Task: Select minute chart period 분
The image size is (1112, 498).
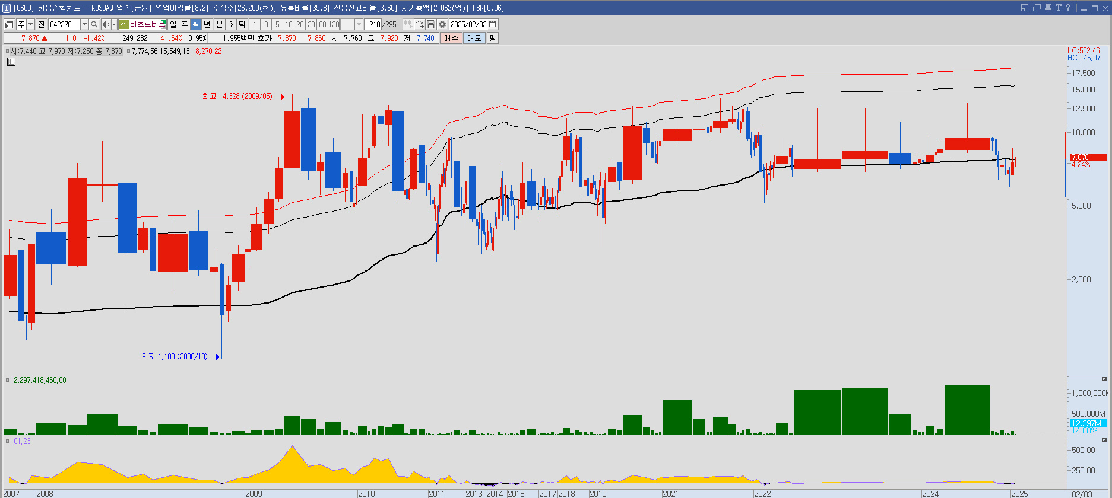Action: pyautogui.click(x=219, y=24)
